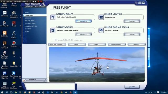
Task: Change the current weather
Action: (x=83, y=34)
